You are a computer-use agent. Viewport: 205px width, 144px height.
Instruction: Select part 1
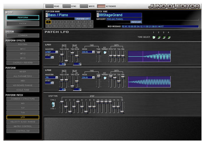48,22
